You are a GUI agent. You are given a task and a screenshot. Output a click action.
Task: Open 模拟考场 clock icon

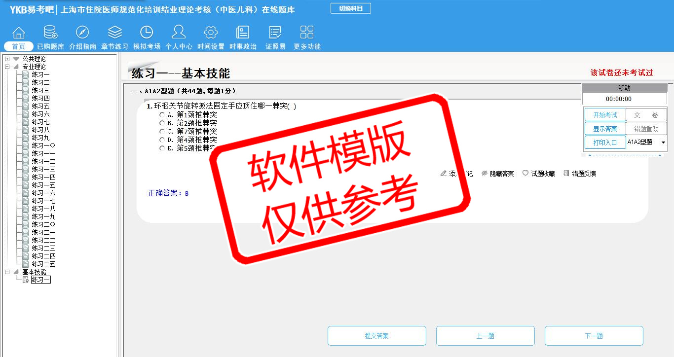click(x=147, y=33)
